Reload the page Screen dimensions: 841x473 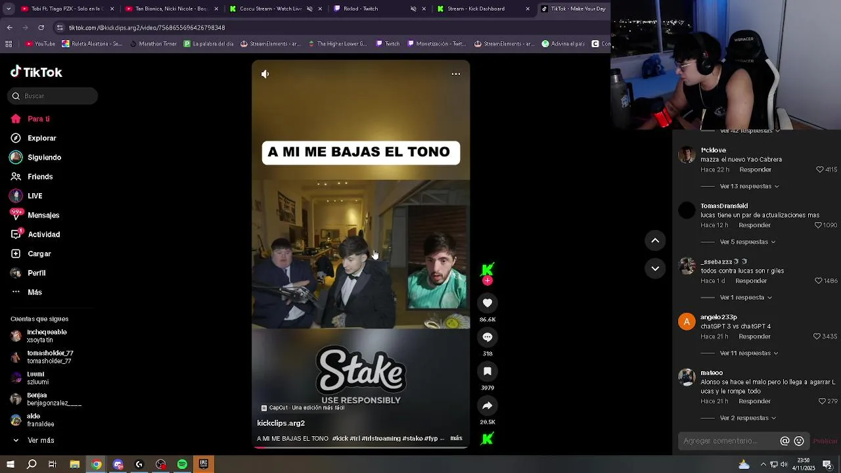41,28
